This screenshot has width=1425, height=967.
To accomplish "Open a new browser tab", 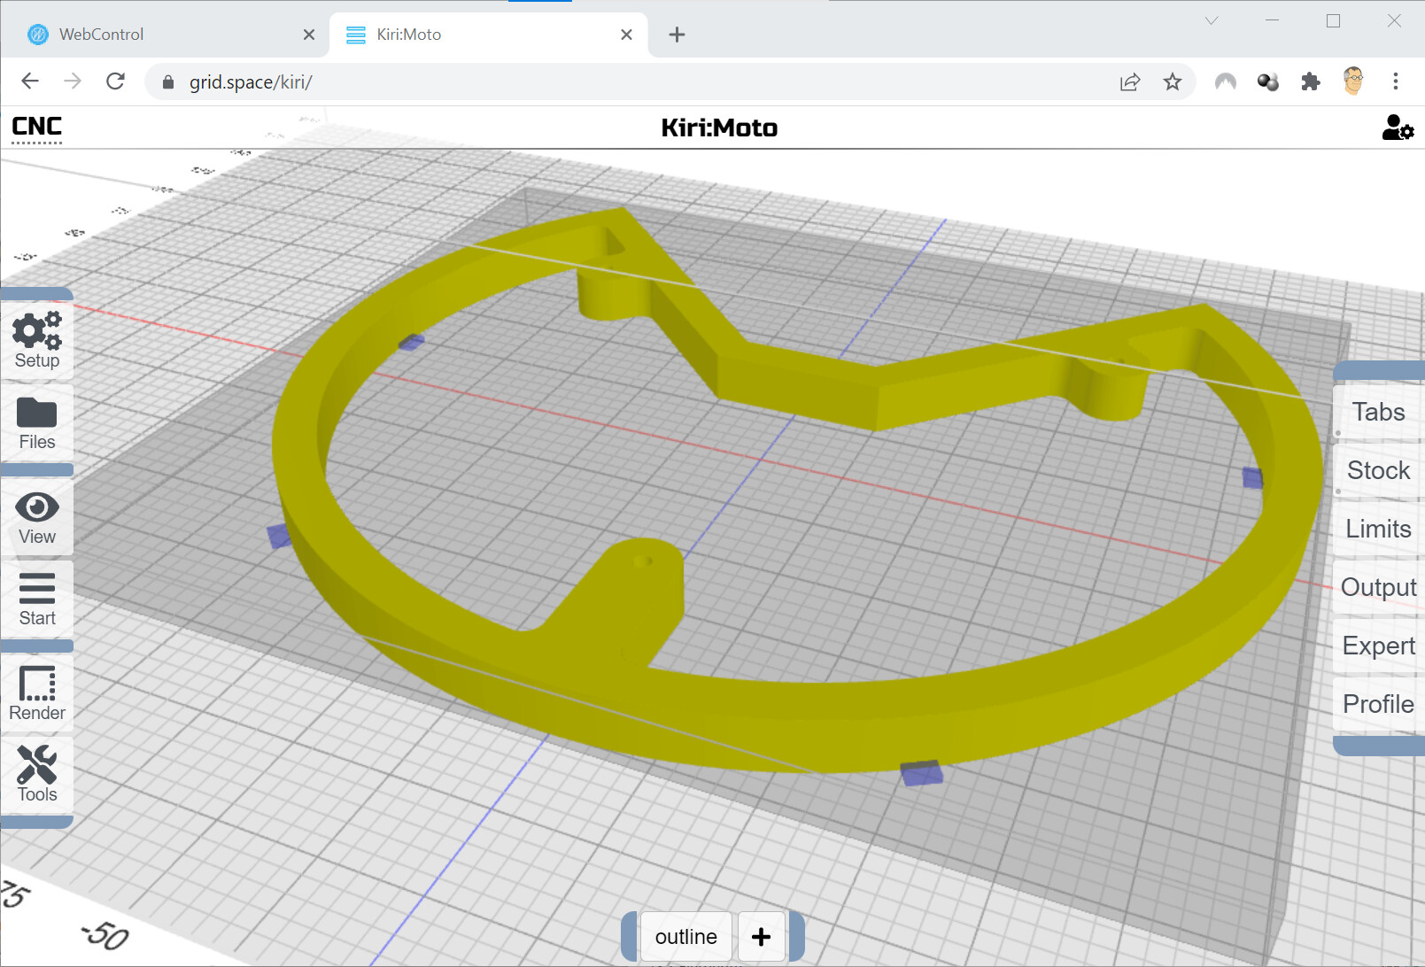I will [x=677, y=35].
